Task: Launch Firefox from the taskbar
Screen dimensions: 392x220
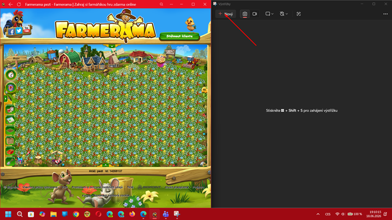Action: point(132,214)
